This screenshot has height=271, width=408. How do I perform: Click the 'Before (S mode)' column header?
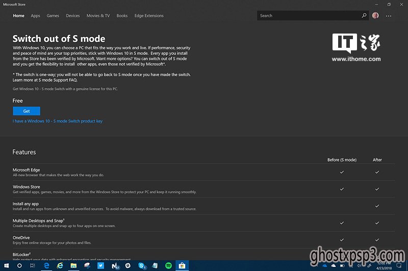pyautogui.click(x=342, y=160)
